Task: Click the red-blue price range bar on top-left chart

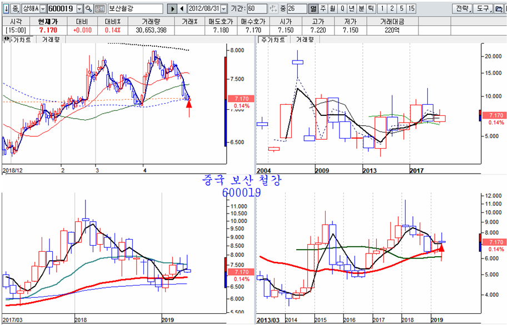Action: coord(225,101)
